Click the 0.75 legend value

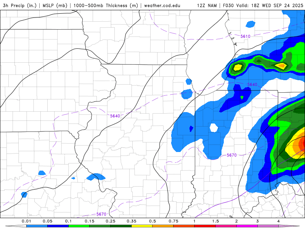pos(173,221)
